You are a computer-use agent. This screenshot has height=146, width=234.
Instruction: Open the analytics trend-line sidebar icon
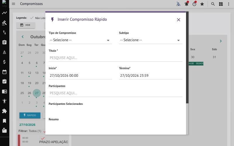[4, 13]
